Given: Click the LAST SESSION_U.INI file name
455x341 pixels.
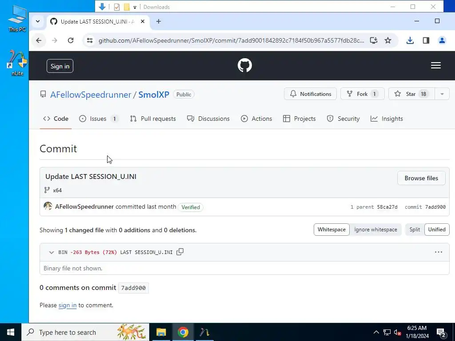Looking at the screenshot, I should tap(146, 252).
